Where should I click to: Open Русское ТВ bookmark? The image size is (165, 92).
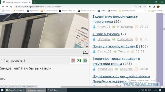click(87, 11)
